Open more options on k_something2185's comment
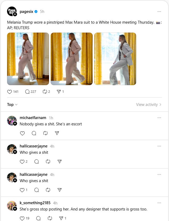 [159, 203]
